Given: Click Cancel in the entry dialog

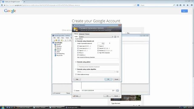Looking at the screenshot, I should click(x=116, y=96).
